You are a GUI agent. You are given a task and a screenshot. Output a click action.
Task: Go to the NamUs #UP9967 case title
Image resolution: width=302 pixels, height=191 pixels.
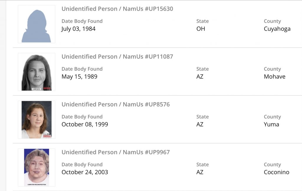coord(116,152)
